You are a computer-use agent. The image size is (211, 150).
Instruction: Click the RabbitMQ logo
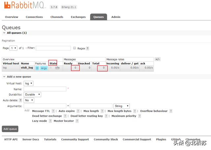pyautogui.click(x=24, y=5)
